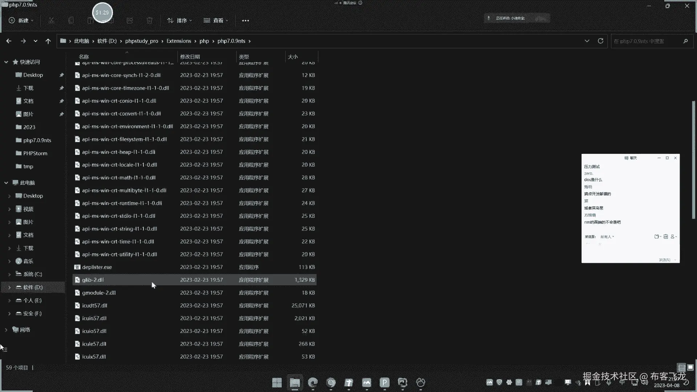697x392 pixels.
Task: Open the address bar history dropdown
Action: (587, 41)
